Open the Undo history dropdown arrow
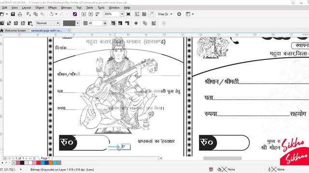 [56, 14]
